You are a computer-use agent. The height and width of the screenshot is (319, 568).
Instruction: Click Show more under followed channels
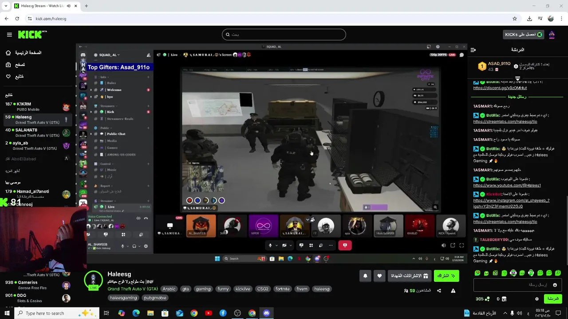point(13,171)
